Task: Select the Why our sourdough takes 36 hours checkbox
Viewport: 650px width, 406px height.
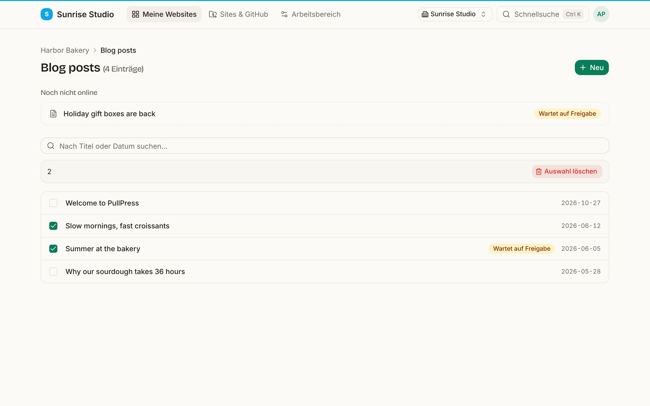Action: (53, 272)
